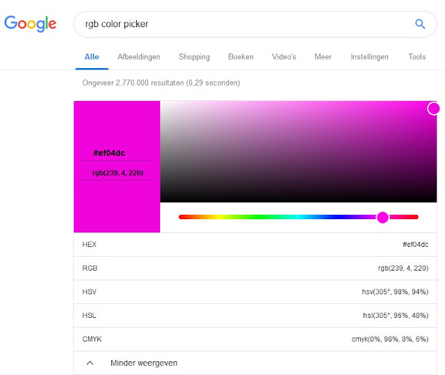Click the HEX row label
Screen dimensions: 445x375
[90, 245]
